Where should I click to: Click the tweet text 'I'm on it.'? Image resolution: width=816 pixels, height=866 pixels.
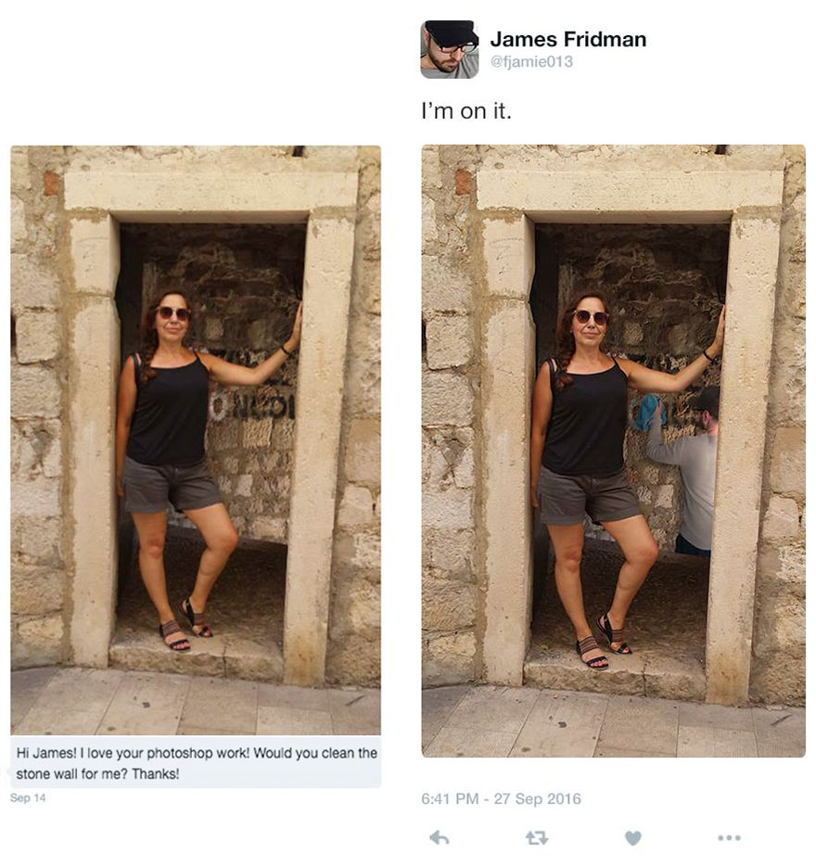click(x=466, y=111)
